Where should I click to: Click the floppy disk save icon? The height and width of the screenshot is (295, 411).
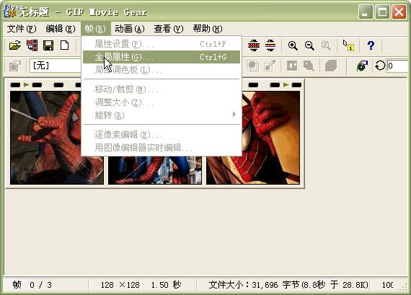coord(48,45)
